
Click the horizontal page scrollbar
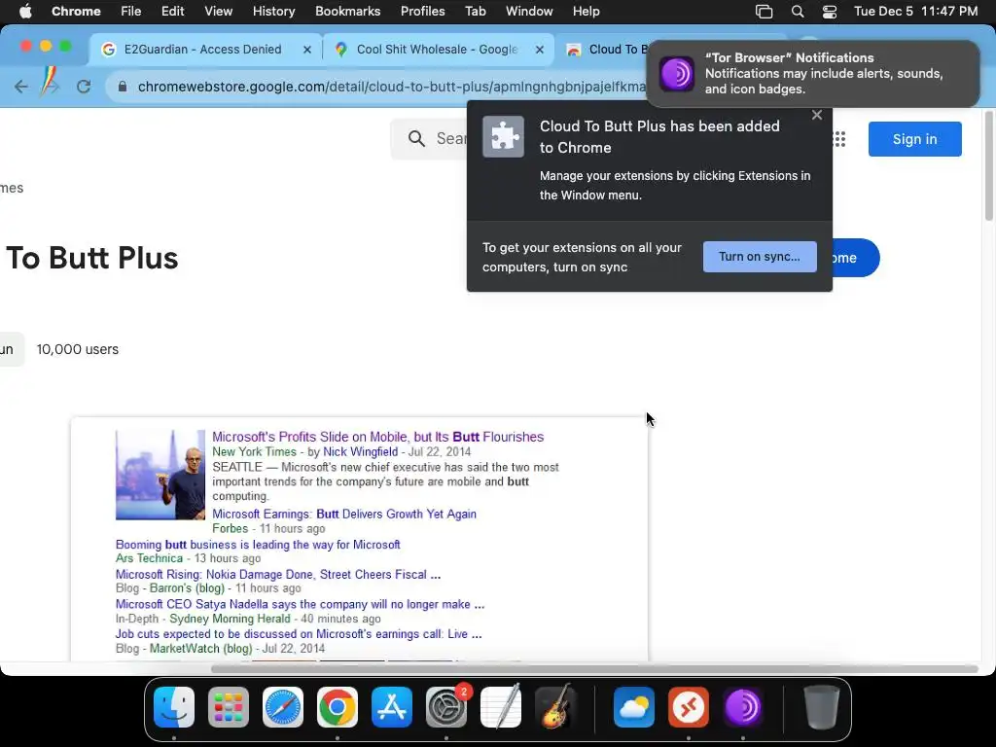tap(594, 669)
